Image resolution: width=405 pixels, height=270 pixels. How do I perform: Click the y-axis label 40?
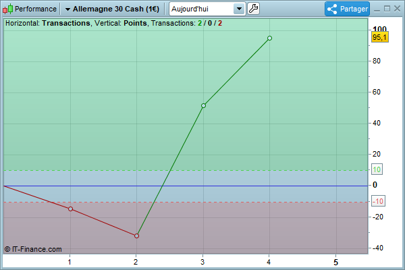click(377, 123)
